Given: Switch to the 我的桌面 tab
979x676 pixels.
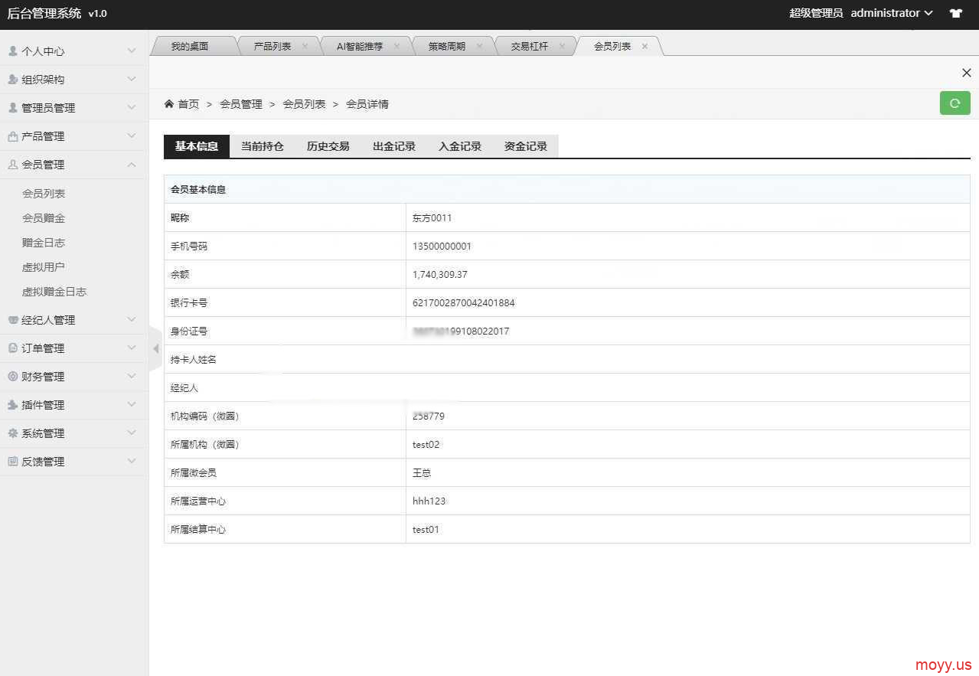Looking at the screenshot, I should pos(189,46).
